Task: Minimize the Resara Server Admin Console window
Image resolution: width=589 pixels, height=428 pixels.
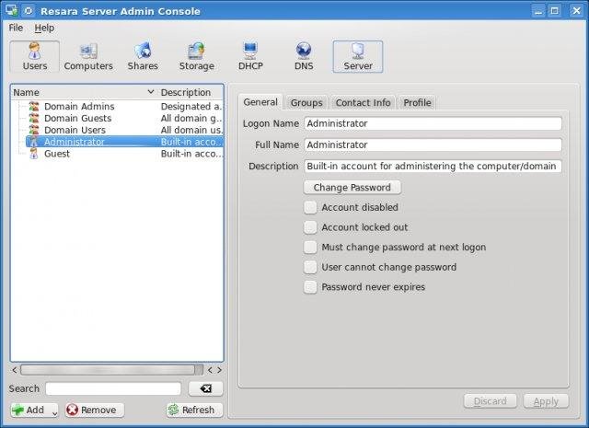Action: pyautogui.click(x=538, y=10)
